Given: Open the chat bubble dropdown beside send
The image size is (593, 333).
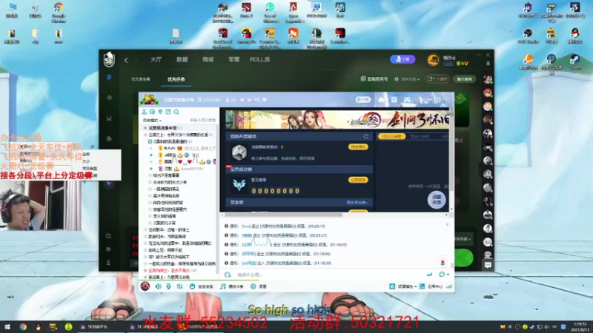Looking at the screenshot, I should tap(443, 275).
